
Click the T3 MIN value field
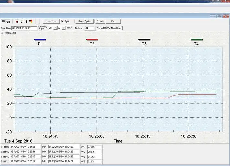pos(64,157)
